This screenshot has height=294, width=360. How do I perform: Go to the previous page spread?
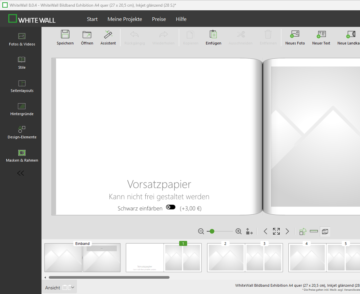coord(265,231)
